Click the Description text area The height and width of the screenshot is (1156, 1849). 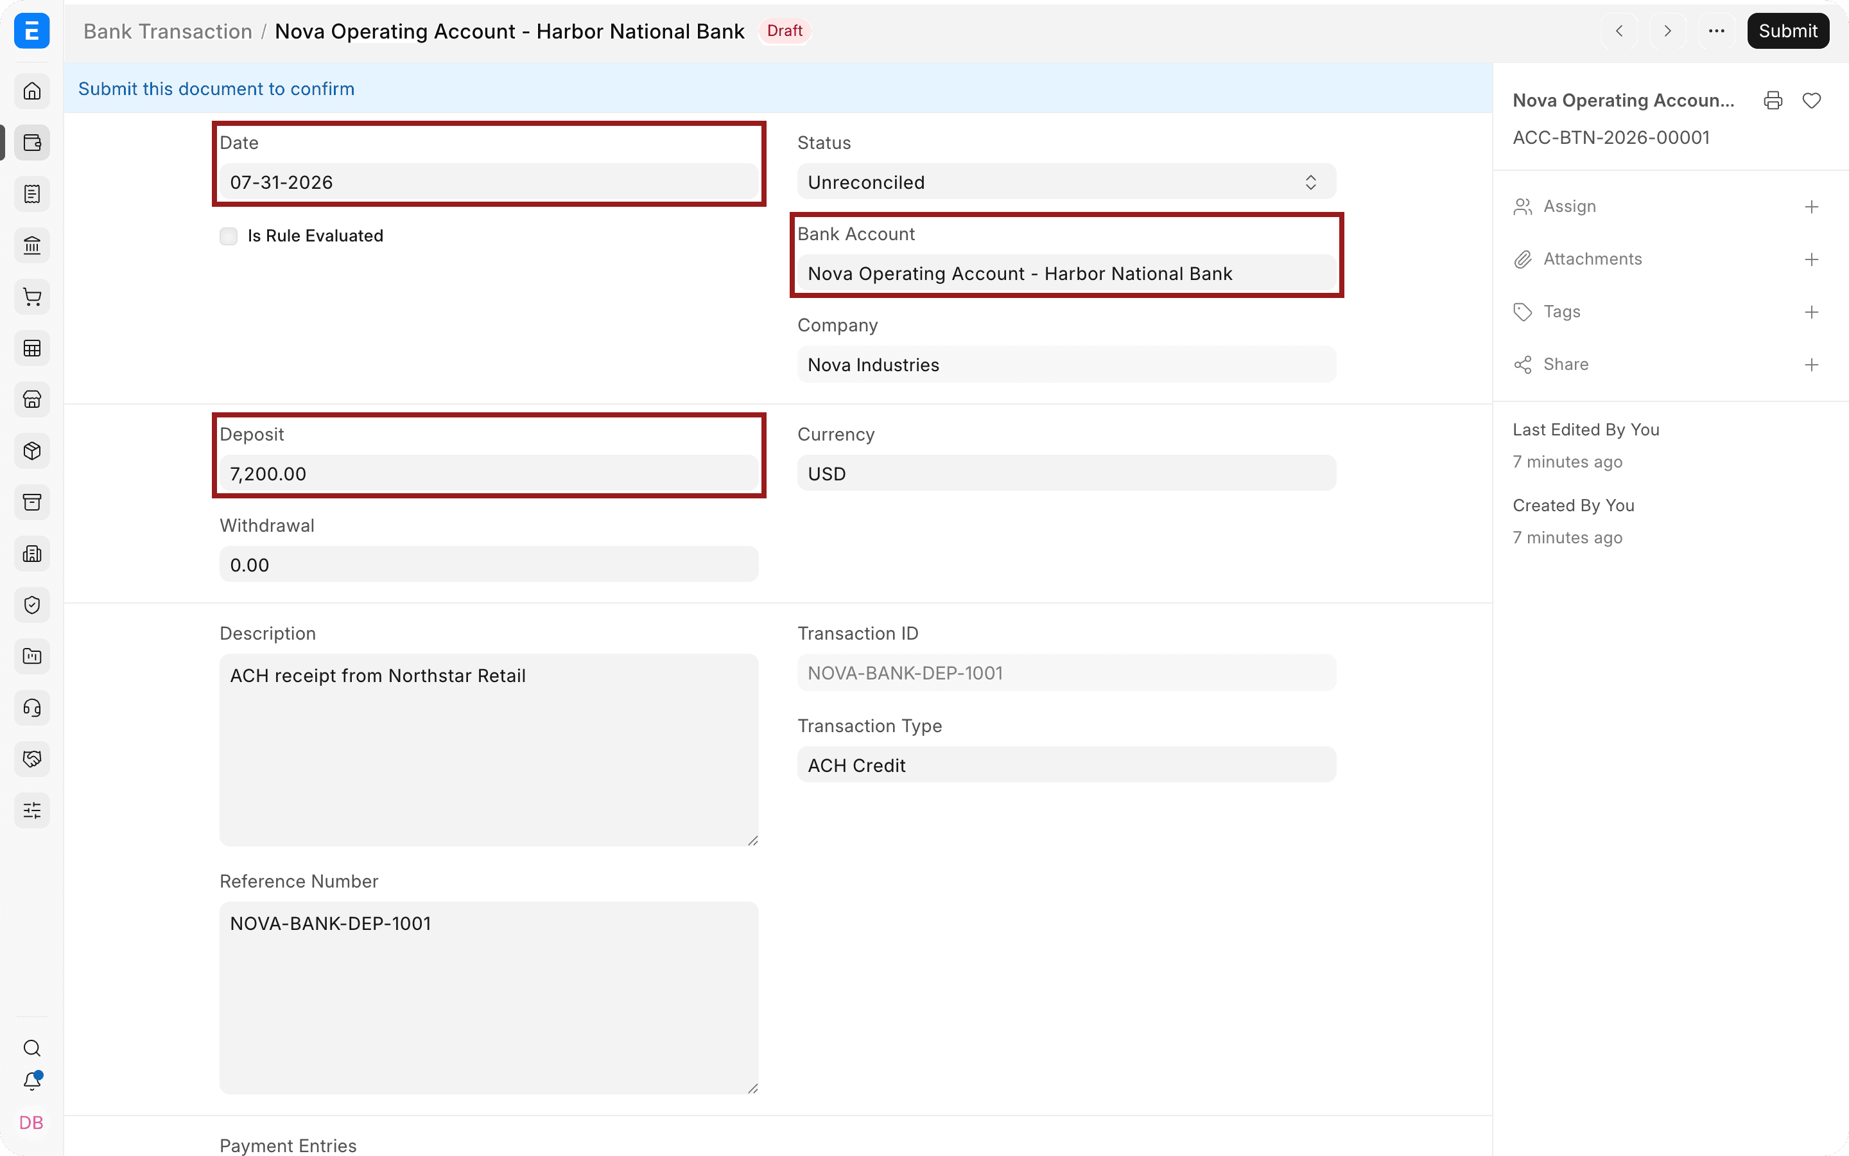click(489, 750)
